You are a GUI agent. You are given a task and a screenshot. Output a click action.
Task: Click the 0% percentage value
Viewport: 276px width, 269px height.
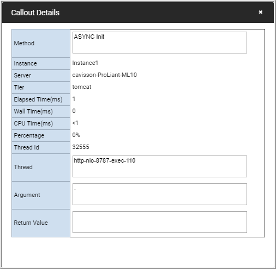(76, 135)
